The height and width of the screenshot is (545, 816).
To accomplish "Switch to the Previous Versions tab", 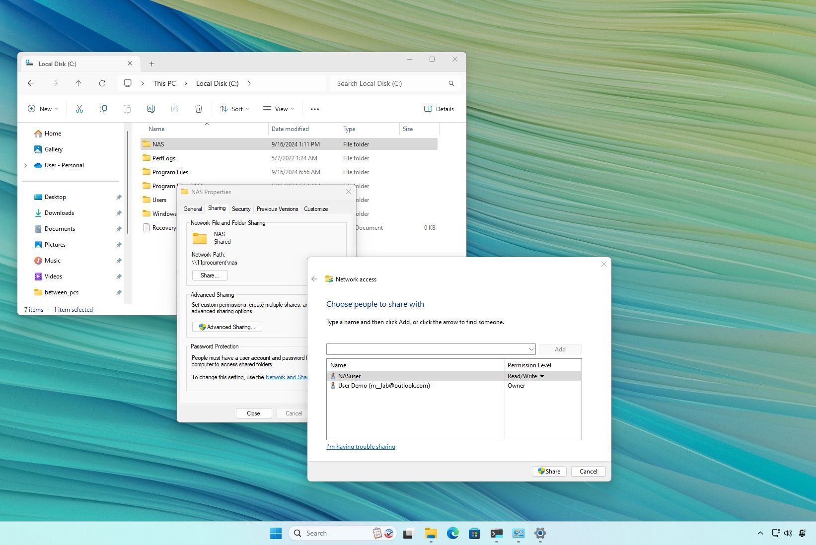I will [277, 208].
